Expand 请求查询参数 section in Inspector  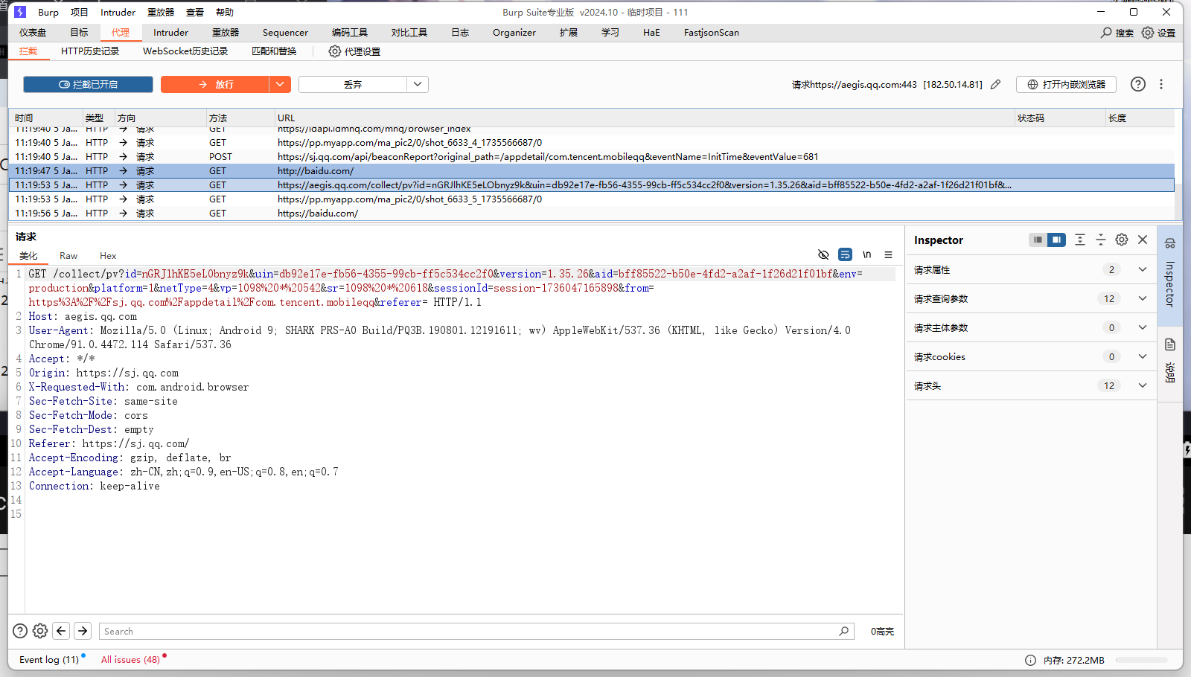1143,298
